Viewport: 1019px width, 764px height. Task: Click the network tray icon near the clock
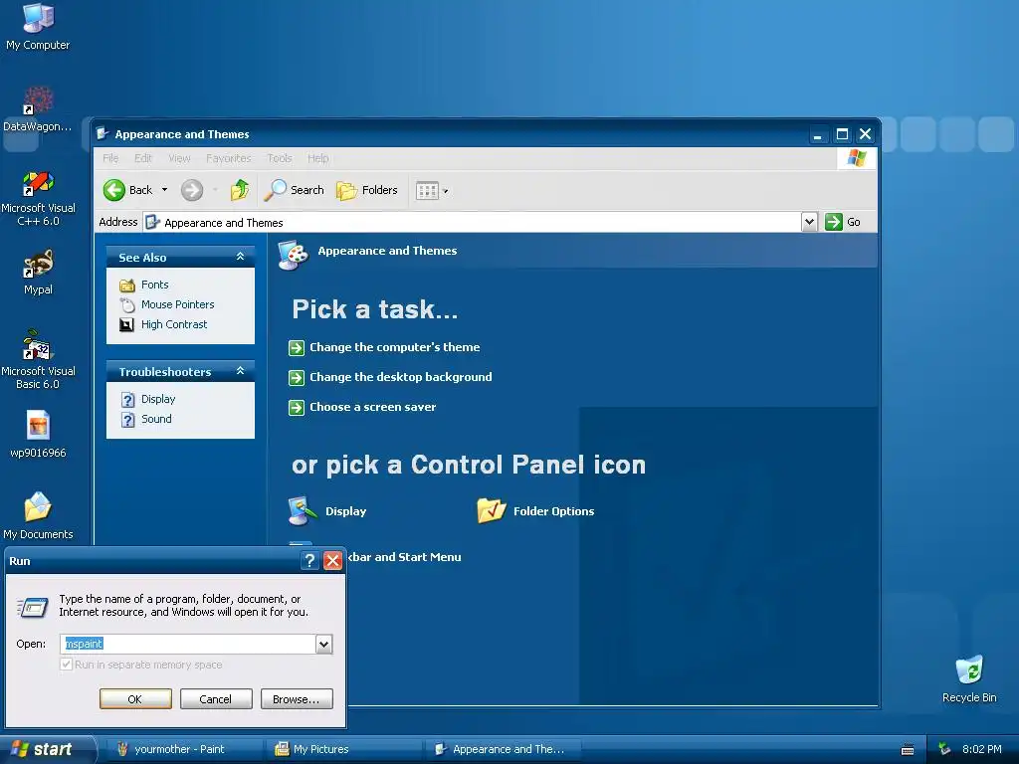pos(943,750)
